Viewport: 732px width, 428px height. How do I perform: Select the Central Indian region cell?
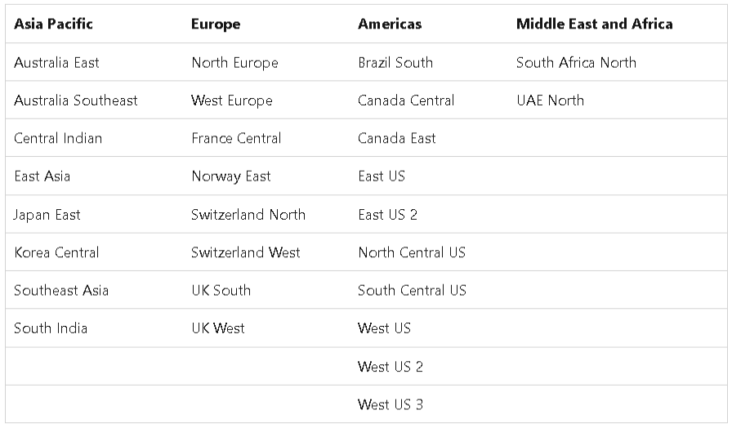pos(58,138)
